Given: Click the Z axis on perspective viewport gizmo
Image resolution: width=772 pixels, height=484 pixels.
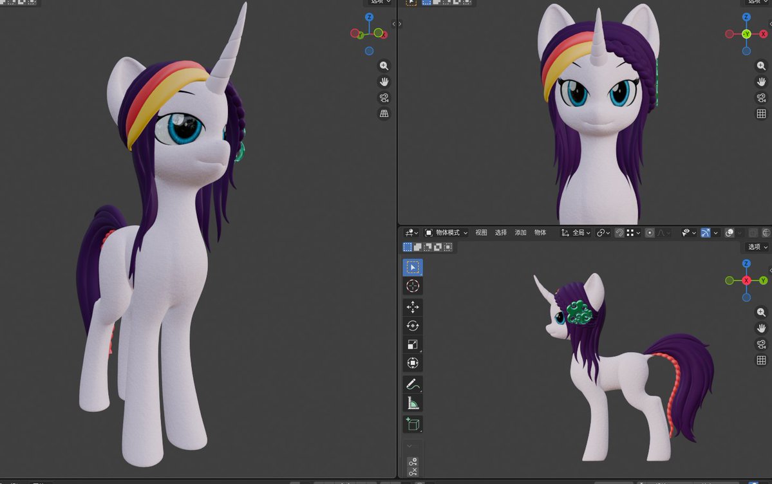Looking at the screenshot, I should click(x=369, y=17).
